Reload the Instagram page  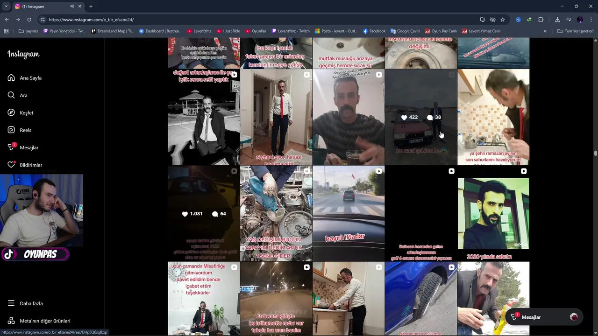[29, 20]
